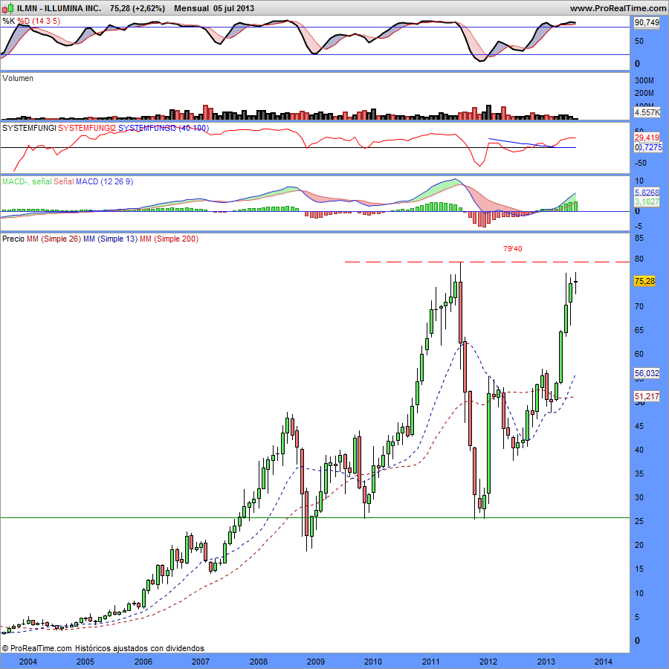Click the red value '29,419'

(x=647, y=138)
